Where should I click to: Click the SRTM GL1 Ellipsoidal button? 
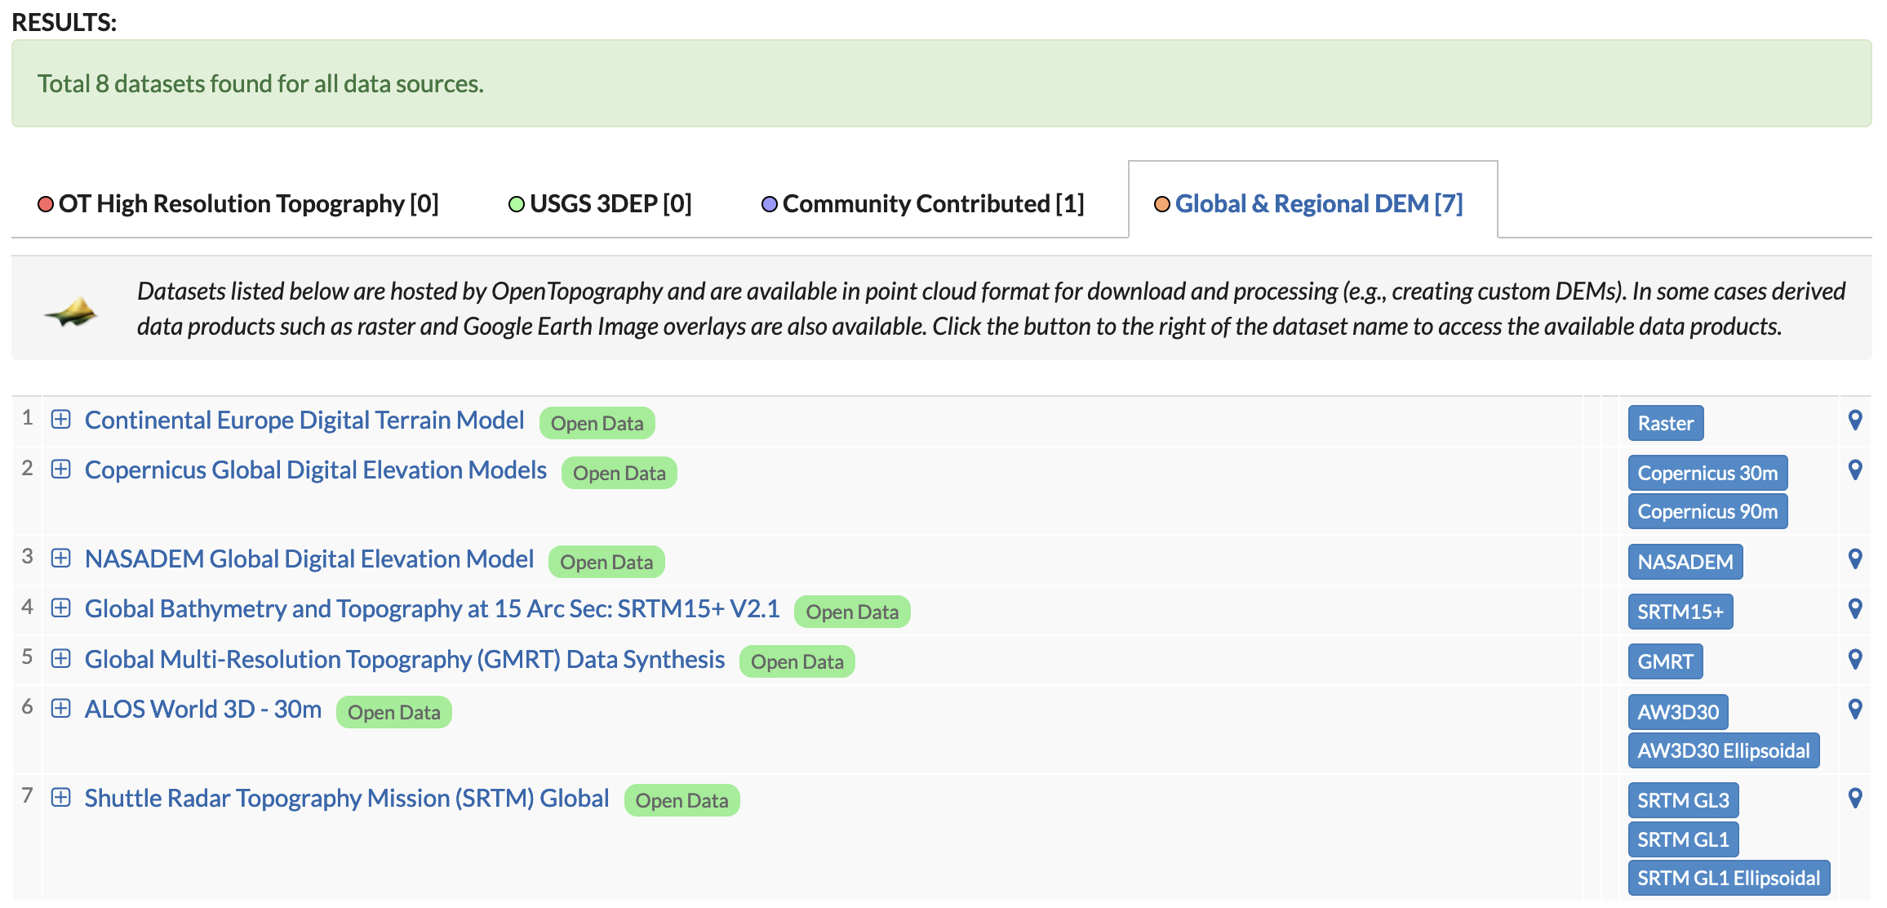1728,878
